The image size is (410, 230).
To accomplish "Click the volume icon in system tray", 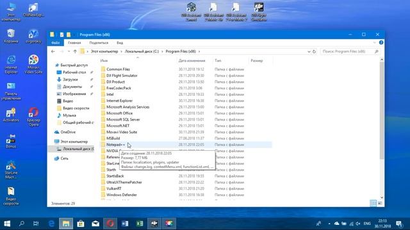I will click(x=358, y=224).
